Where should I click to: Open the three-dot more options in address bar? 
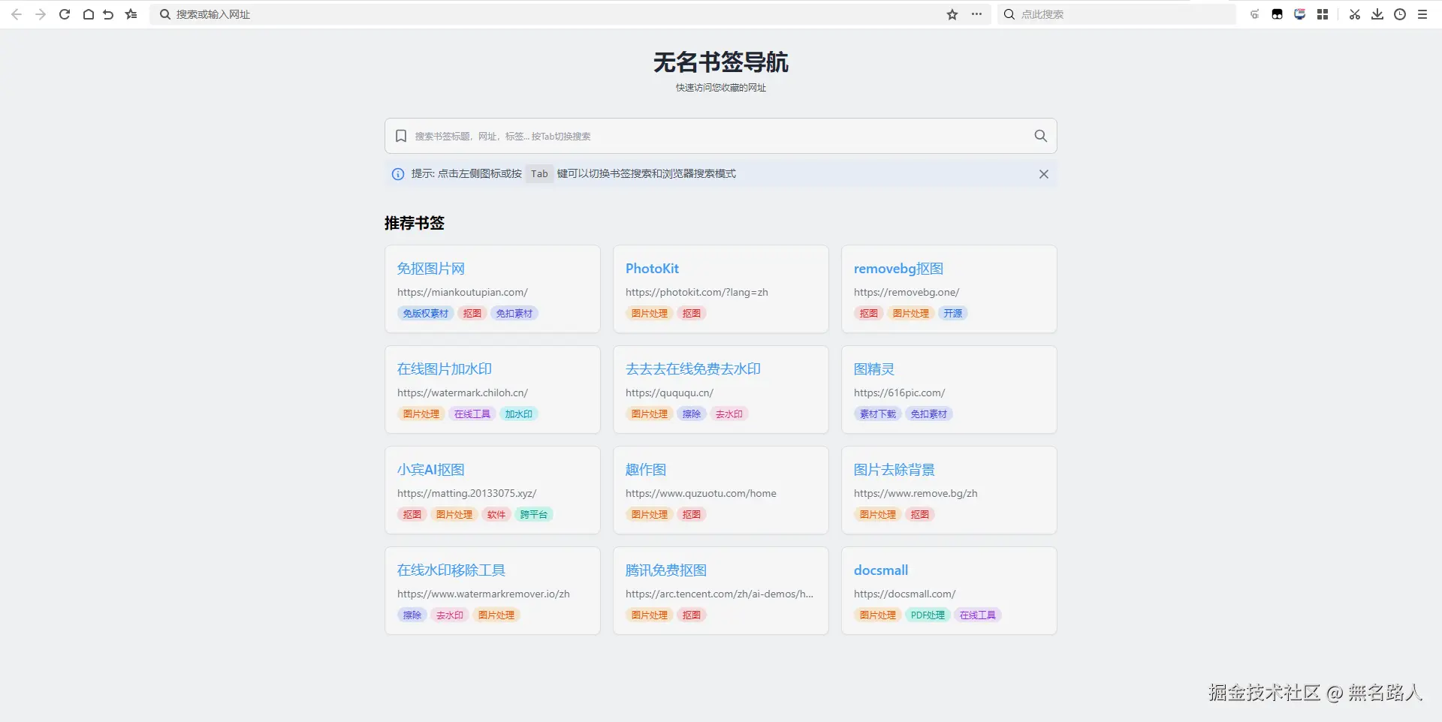(x=976, y=14)
